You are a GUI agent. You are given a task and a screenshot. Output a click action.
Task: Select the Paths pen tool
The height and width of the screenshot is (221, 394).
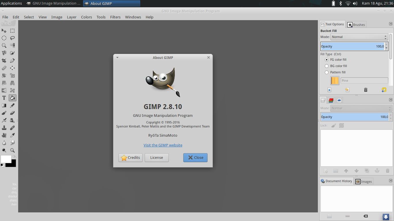pyautogui.click(x=12, y=60)
